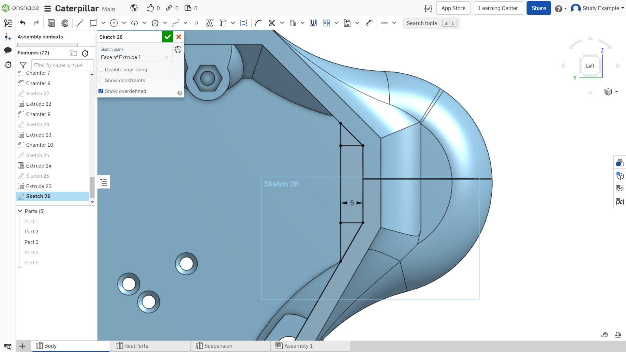
Task: Open the rollback timer in Features header
Action: click(x=85, y=53)
